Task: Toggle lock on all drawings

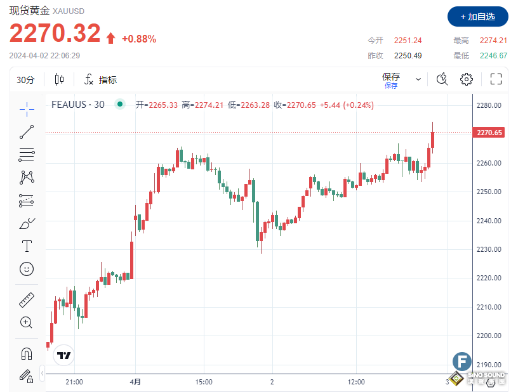Action: [x=26, y=377]
